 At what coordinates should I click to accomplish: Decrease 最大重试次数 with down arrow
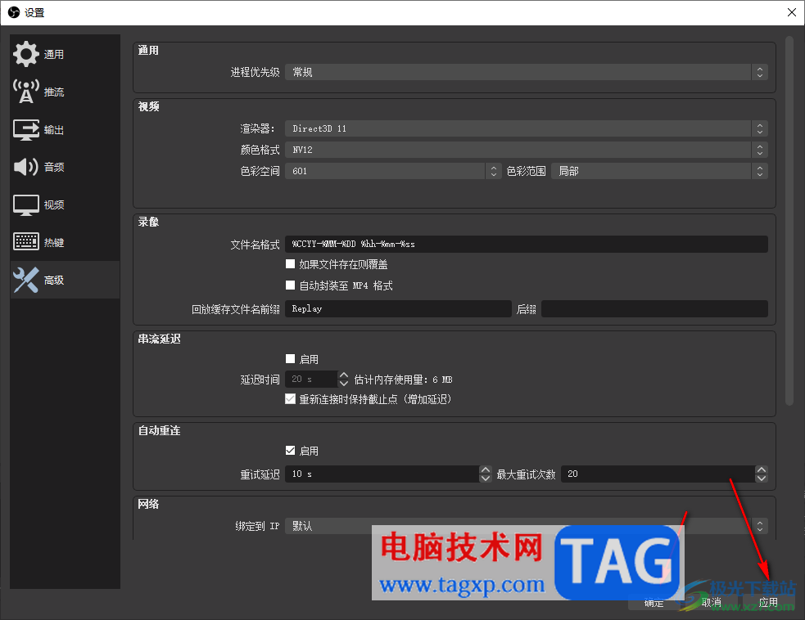pyautogui.click(x=762, y=478)
